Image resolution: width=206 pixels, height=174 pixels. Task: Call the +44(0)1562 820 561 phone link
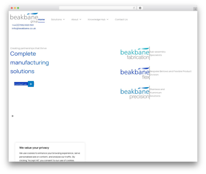point(23,25)
